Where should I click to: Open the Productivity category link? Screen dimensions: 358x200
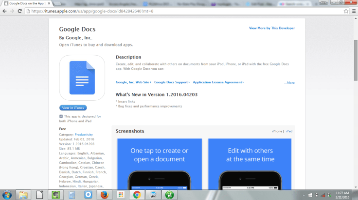84,135
